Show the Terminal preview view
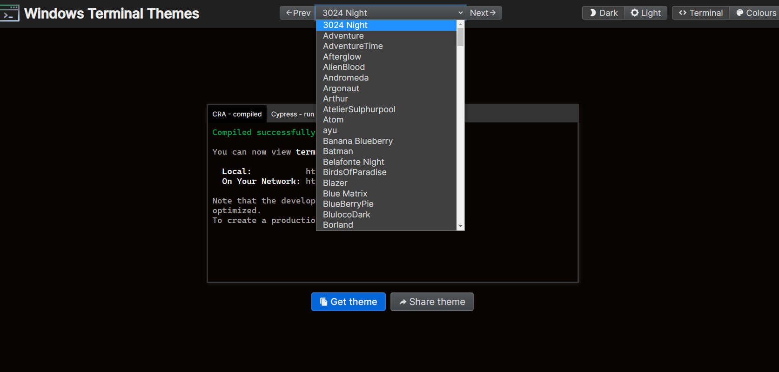The image size is (779, 372). [x=700, y=13]
